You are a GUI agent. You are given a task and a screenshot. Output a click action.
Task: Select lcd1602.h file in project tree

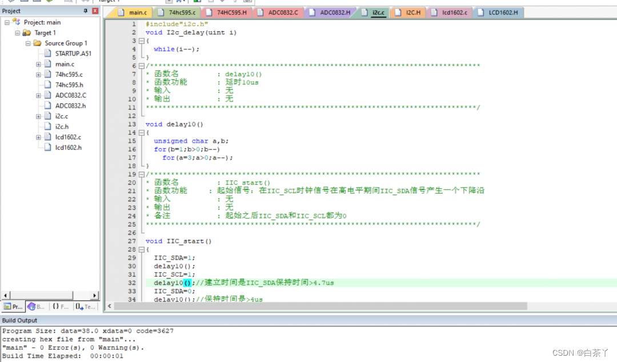(68, 148)
